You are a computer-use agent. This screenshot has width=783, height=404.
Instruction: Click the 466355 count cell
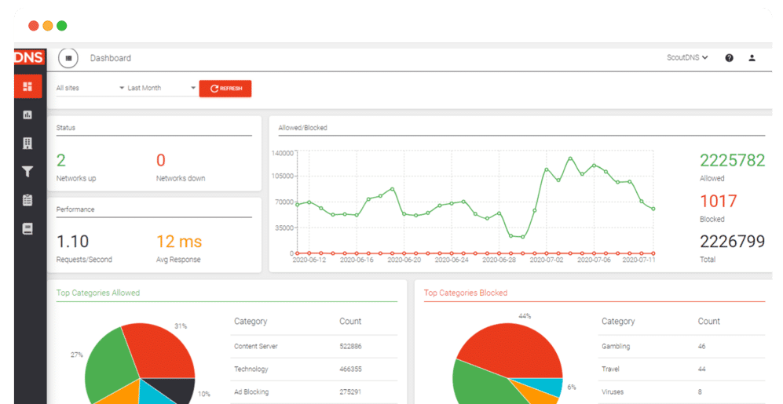point(350,369)
